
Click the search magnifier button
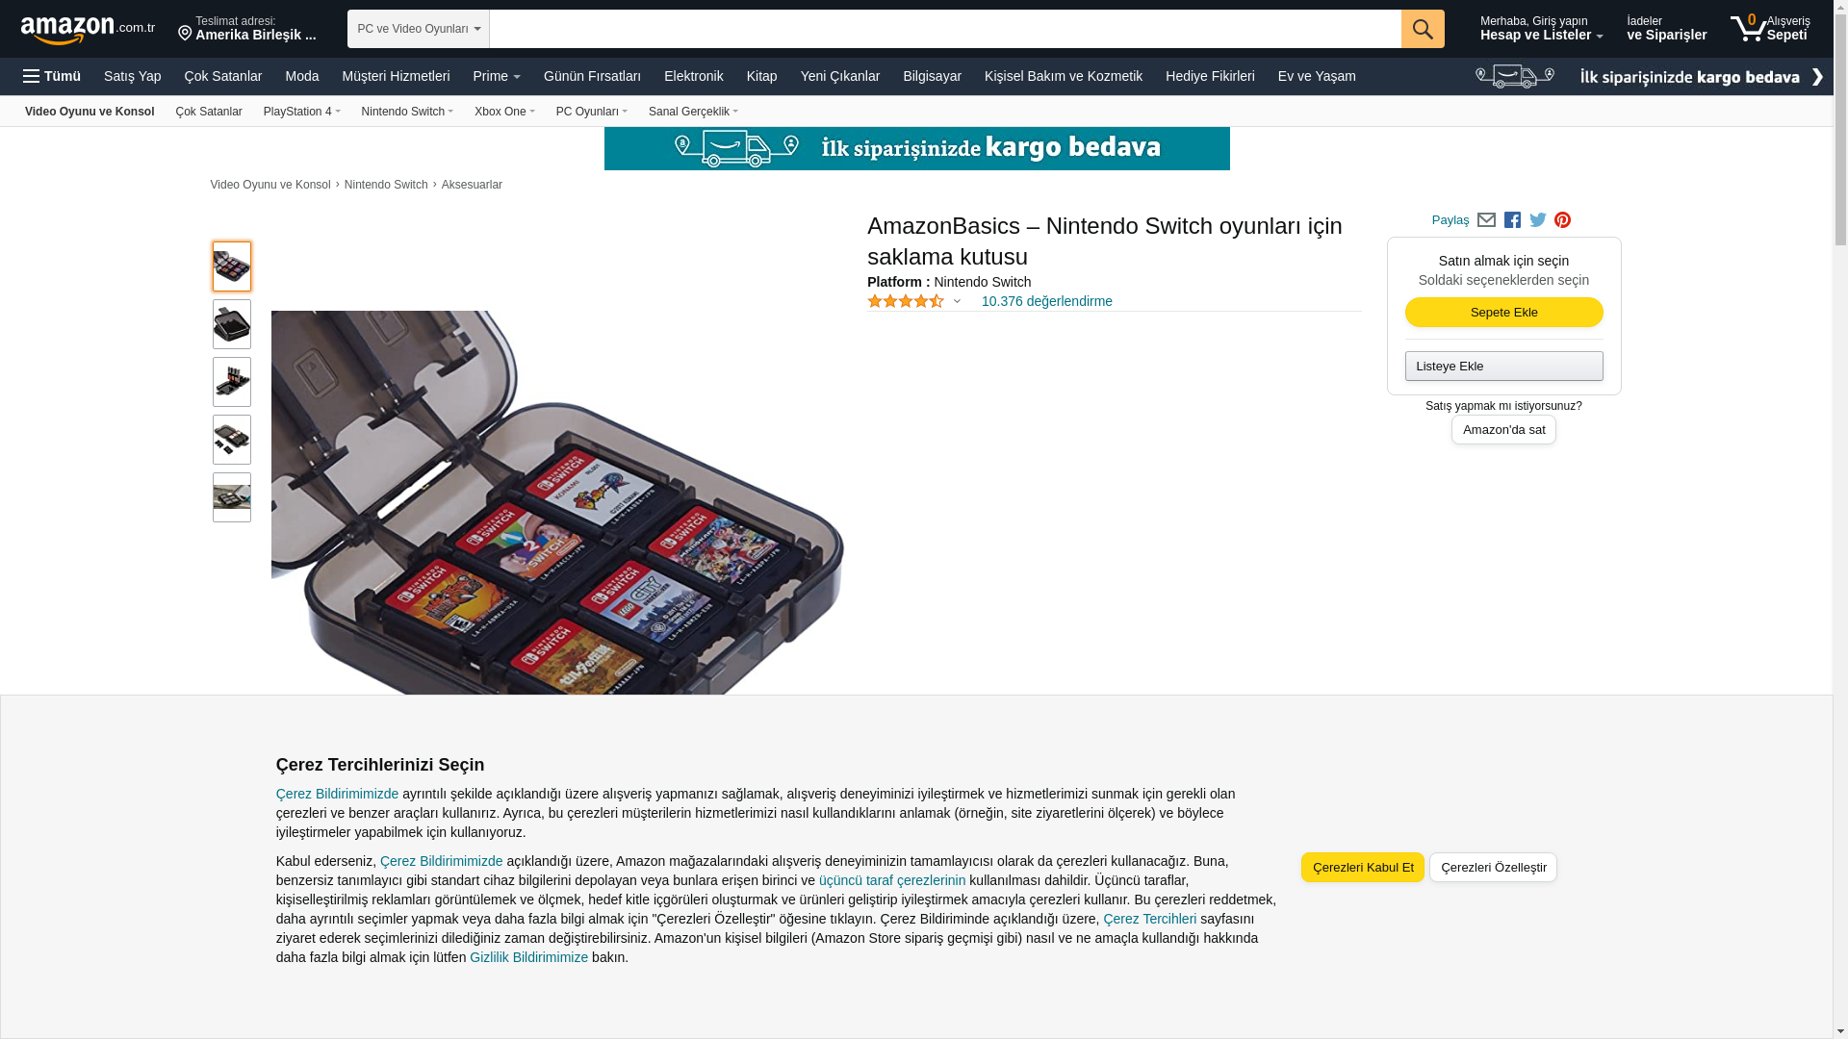[x=1422, y=29]
